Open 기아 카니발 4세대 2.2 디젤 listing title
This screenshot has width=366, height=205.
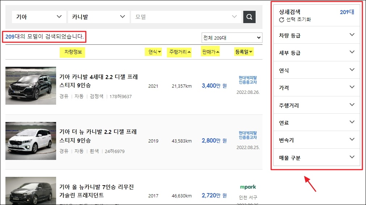coord(98,81)
